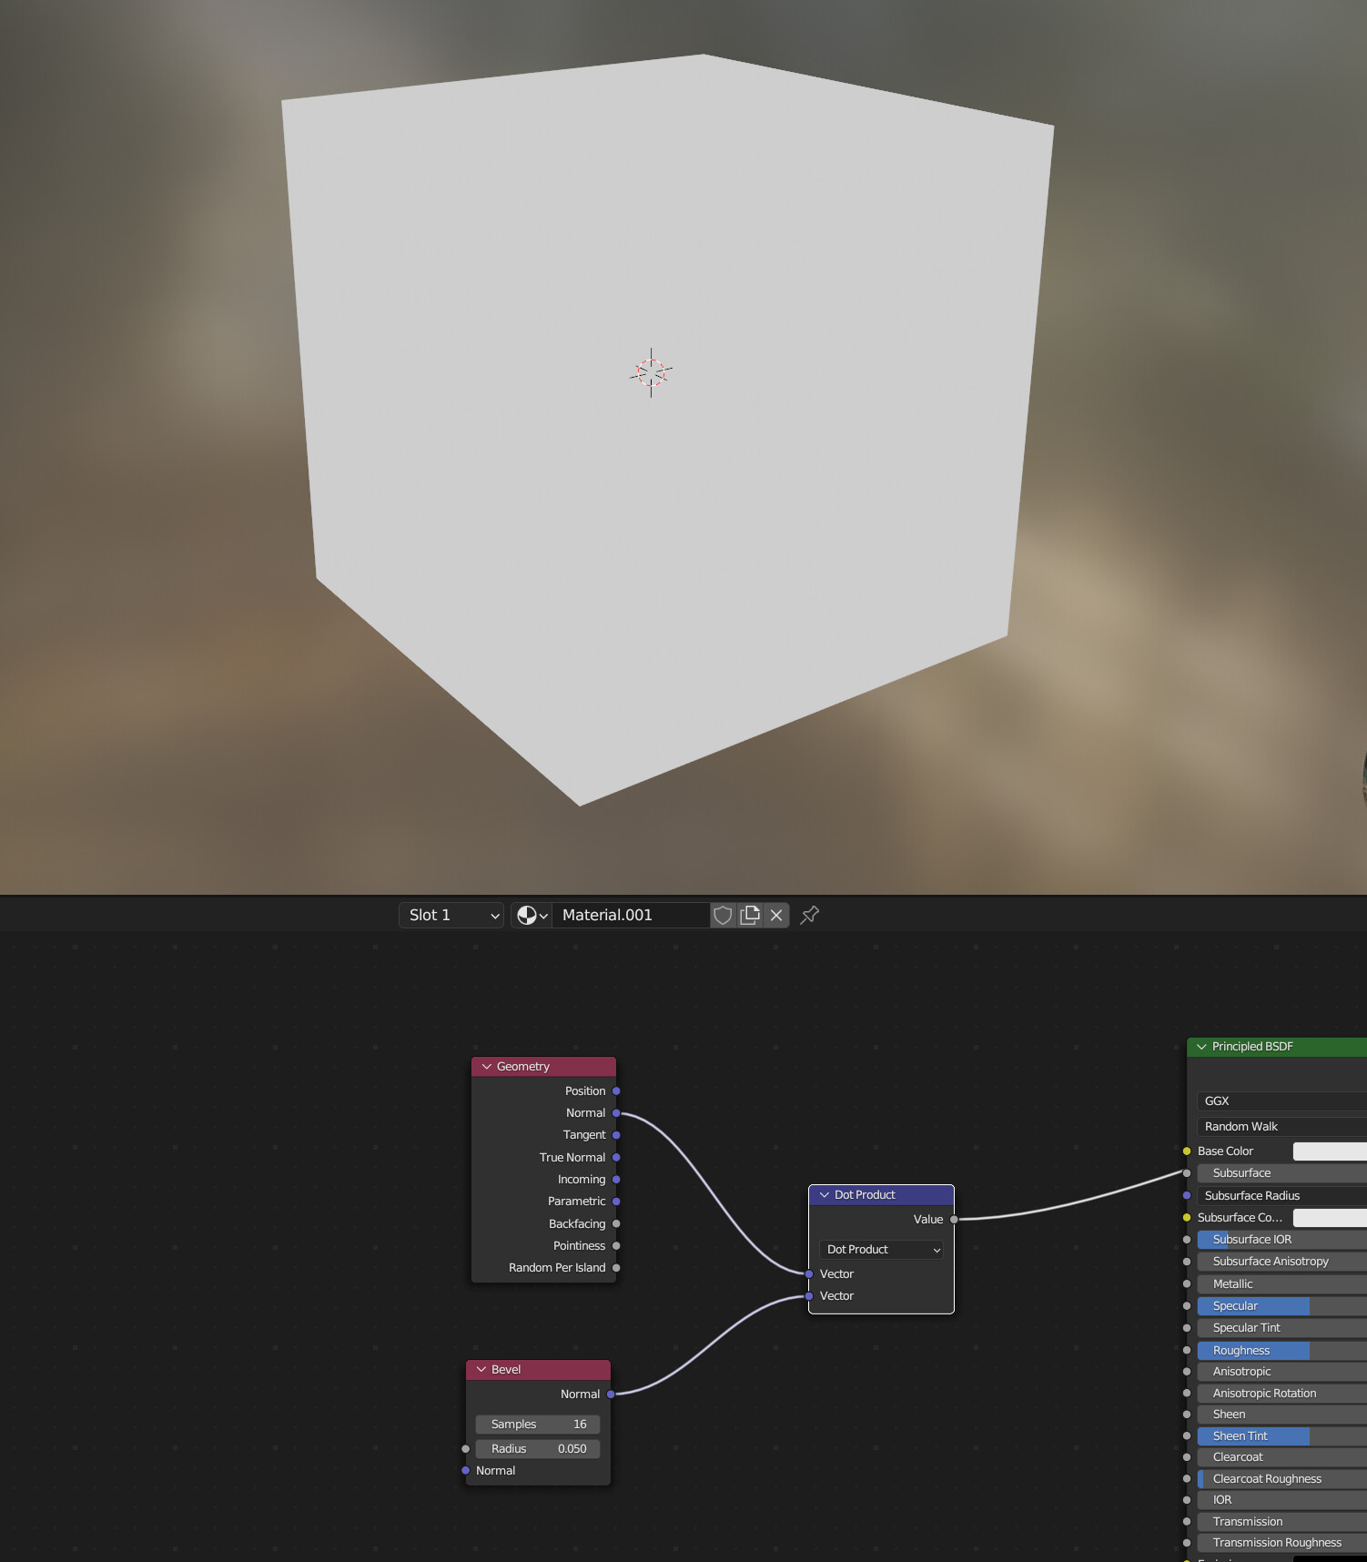Click the Metallic value field
The image size is (1367, 1562).
(x=1281, y=1283)
